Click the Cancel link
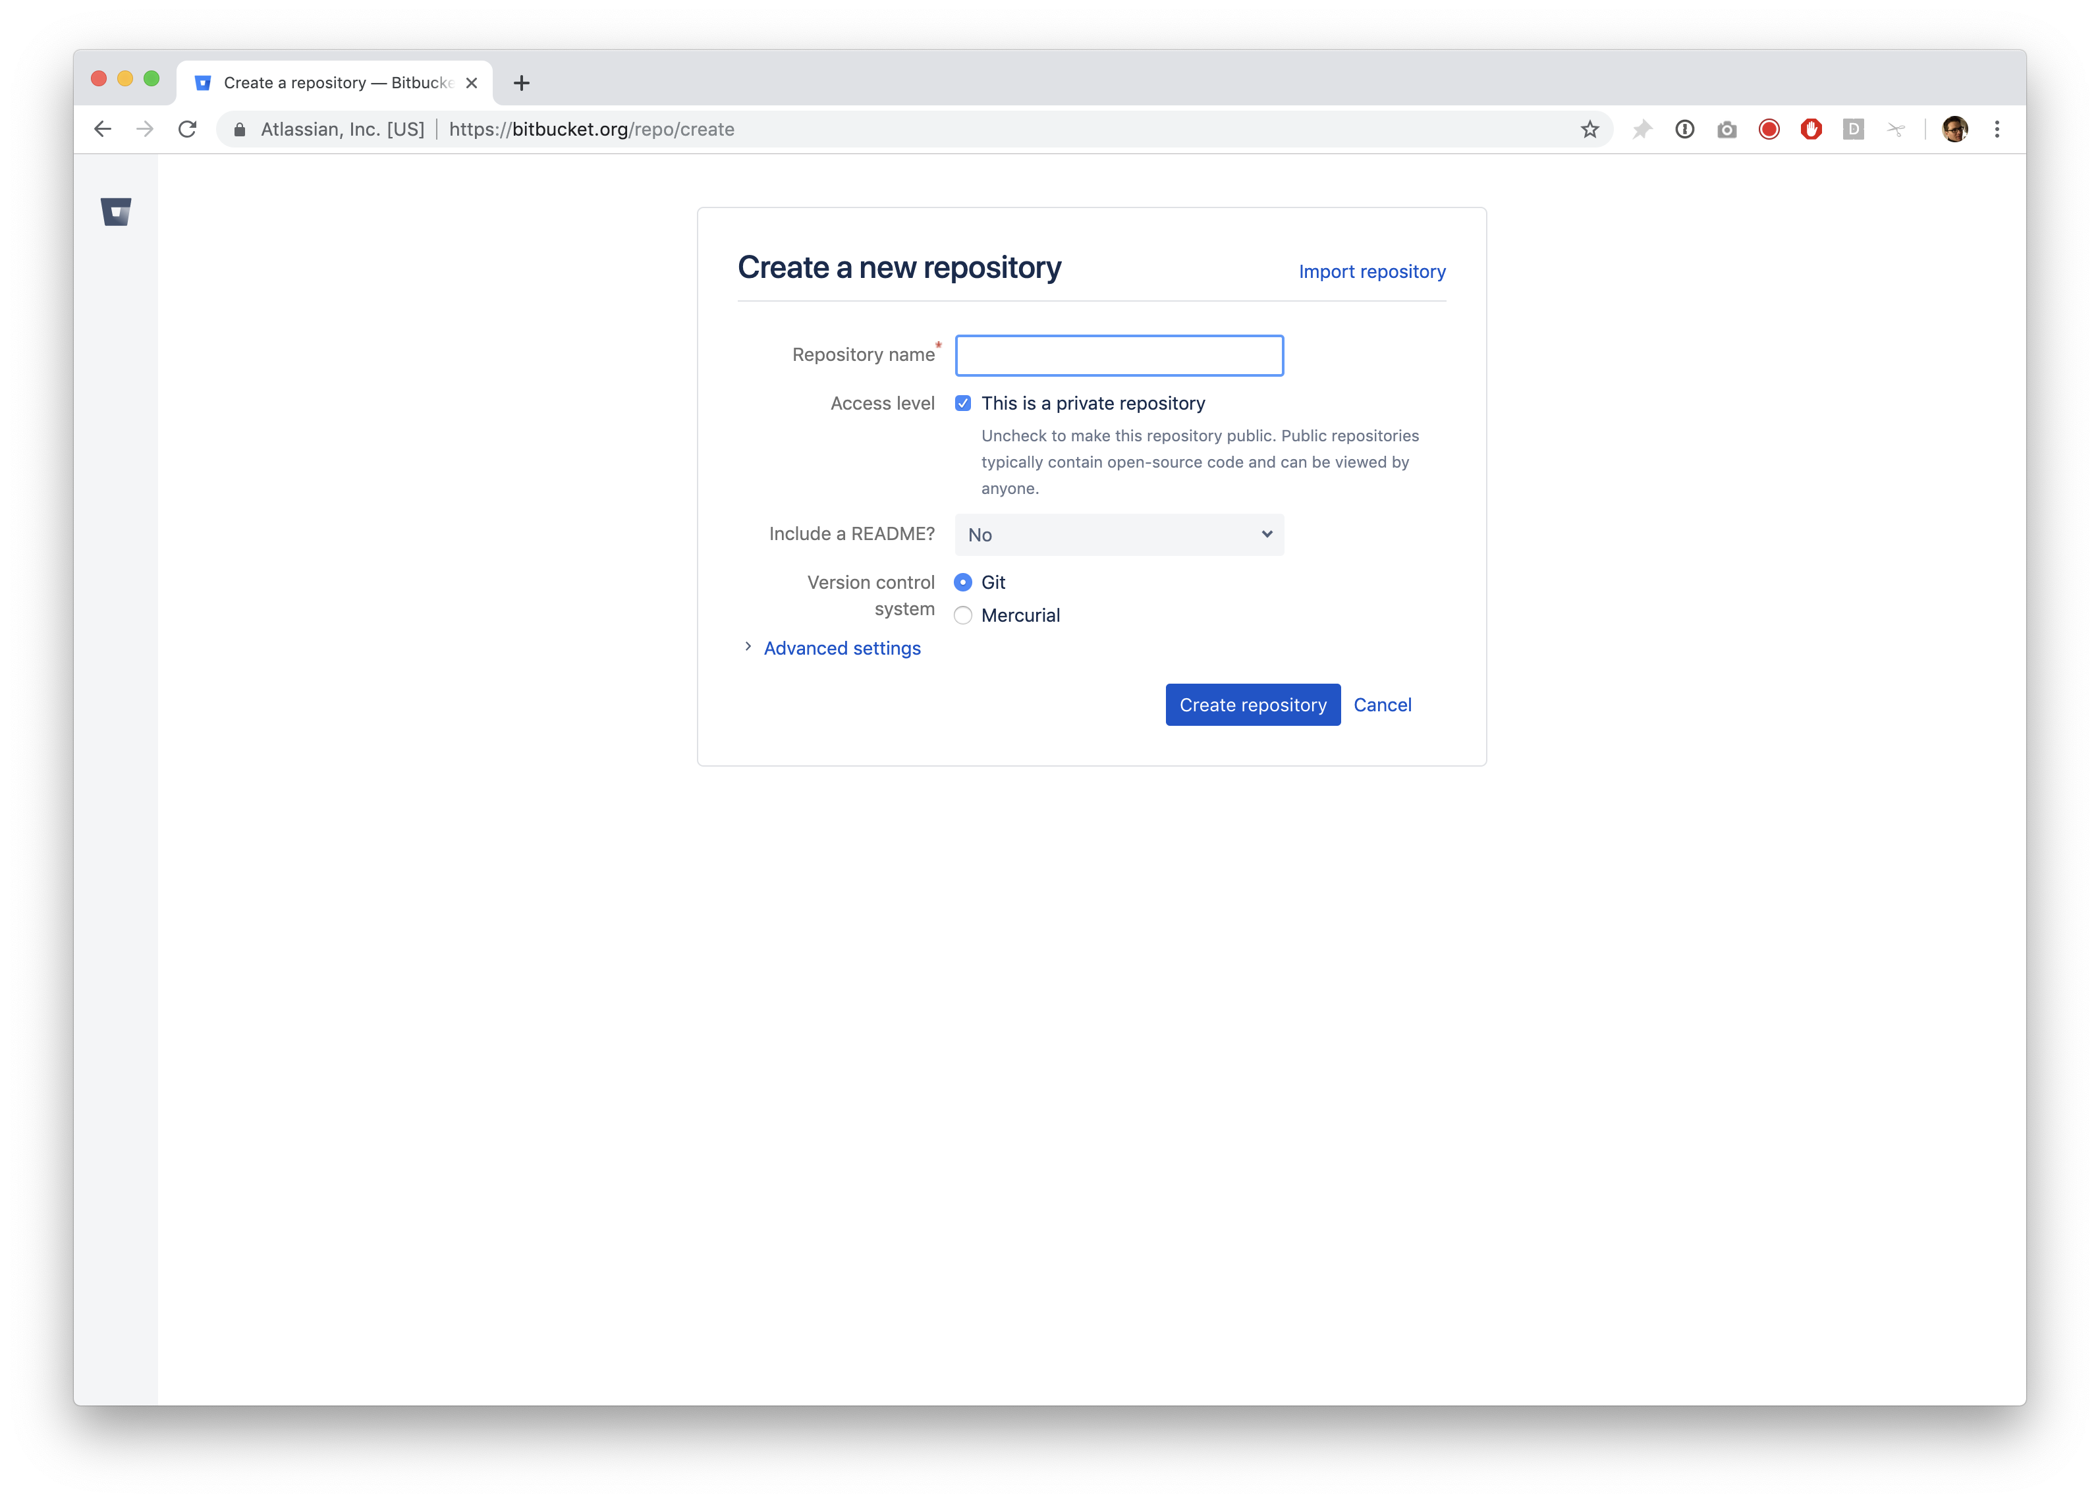 [x=1382, y=705]
